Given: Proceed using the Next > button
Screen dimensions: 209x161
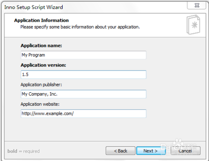Looking at the screenshot, I should 151,151.
